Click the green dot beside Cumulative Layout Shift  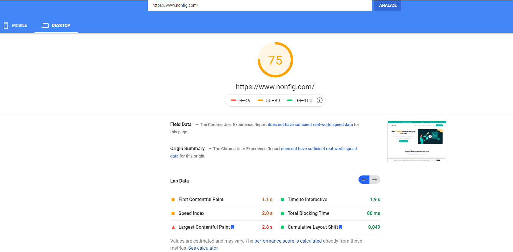(x=282, y=227)
